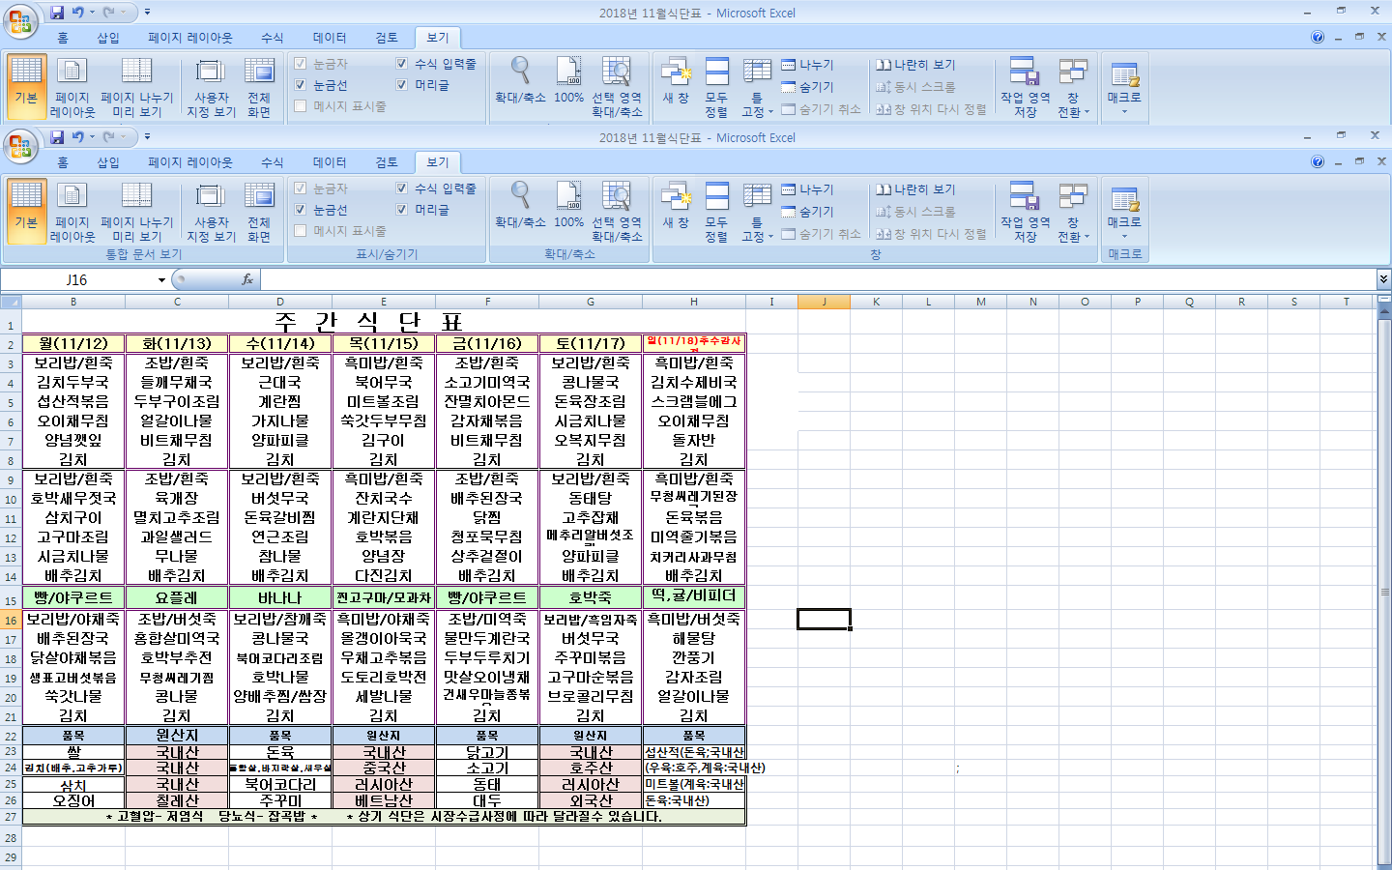Select column H header
Image resolution: width=1392 pixels, height=870 pixels.
[x=694, y=302]
